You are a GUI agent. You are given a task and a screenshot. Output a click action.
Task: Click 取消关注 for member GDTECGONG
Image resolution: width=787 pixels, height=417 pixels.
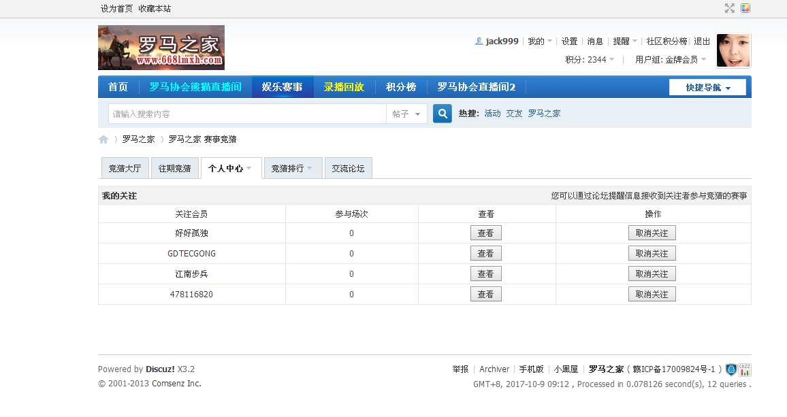point(652,254)
